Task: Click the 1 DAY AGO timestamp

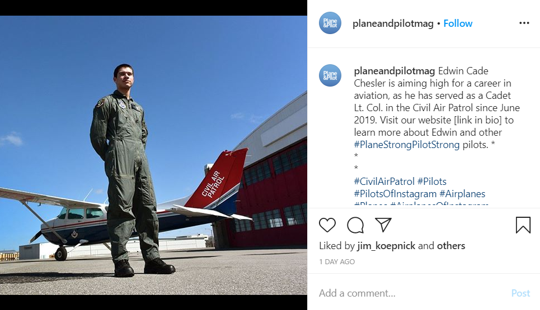Action: click(337, 262)
